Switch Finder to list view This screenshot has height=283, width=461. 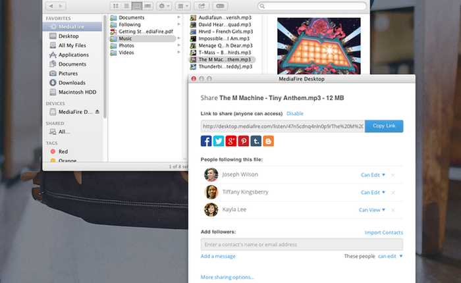(x=127, y=6)
